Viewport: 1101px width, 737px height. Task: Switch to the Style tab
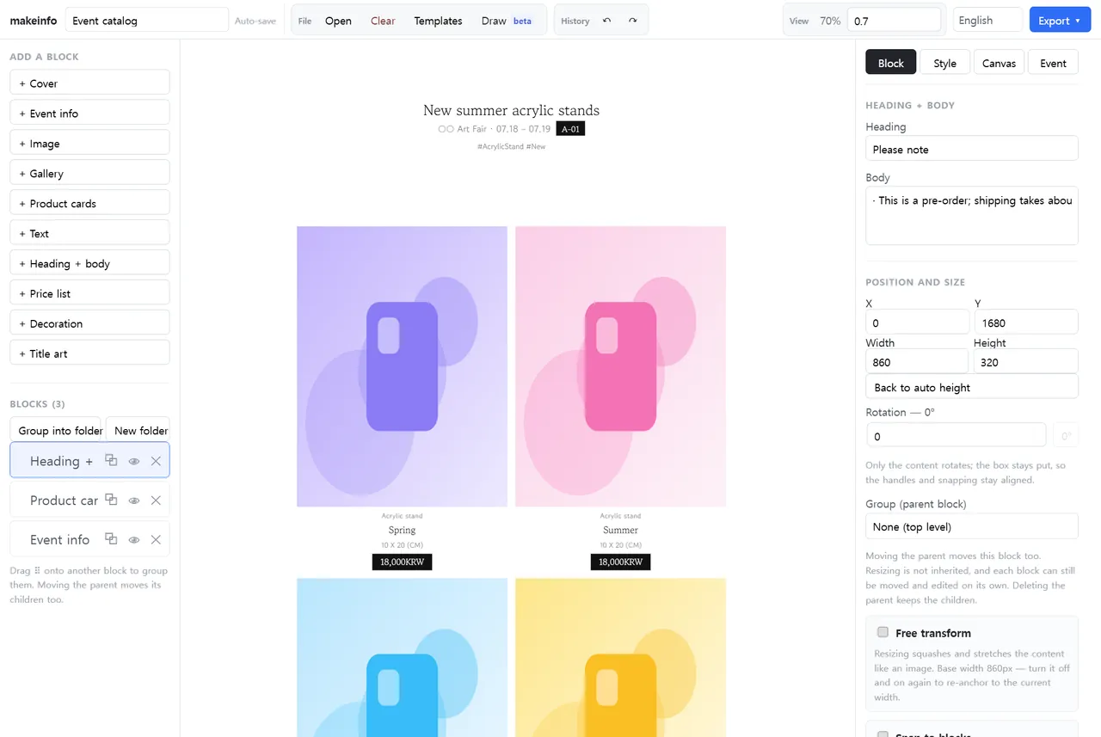[944, 63]
